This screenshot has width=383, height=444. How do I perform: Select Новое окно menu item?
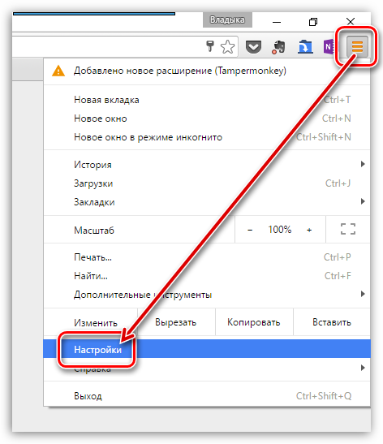[x=207, y=119]
